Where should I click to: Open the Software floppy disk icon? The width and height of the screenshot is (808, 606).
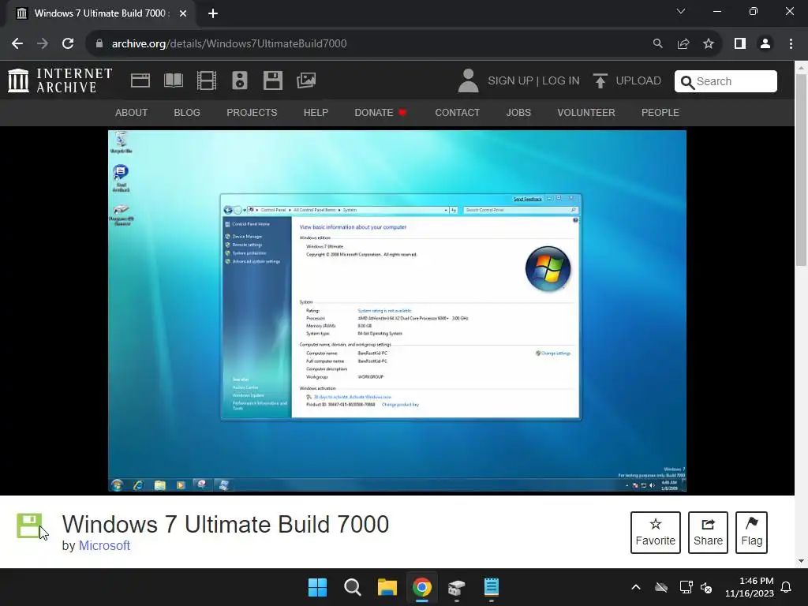[x=272, y=80]
